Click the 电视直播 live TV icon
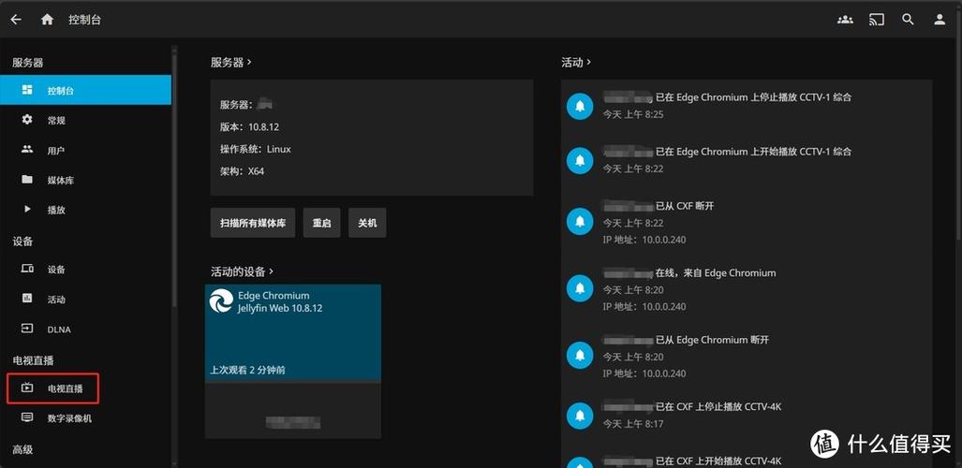The width and height of the screenshot is (962, 468). click(x=27, y=388)
